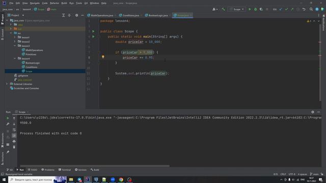The image size is (326, 183).
Task: Hide the Project tool window panel
Action: pyautogui.click(x=83, y=15)
